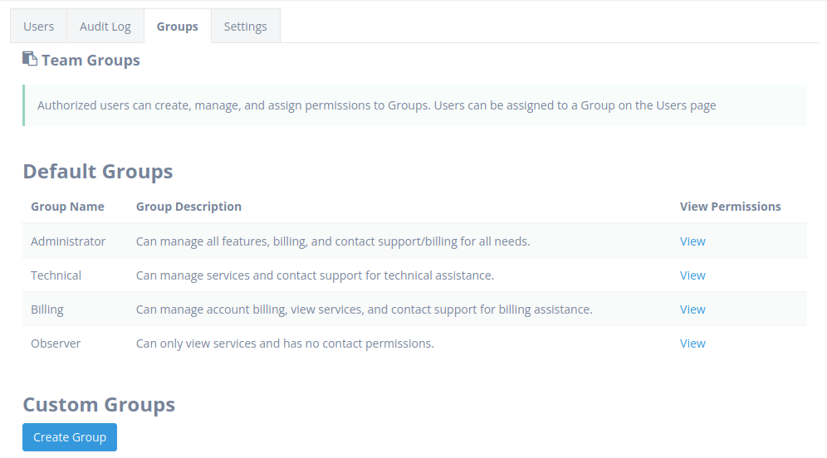Click the Group Description column header
This screenshot has height=458, width=827.
[188, 207]
